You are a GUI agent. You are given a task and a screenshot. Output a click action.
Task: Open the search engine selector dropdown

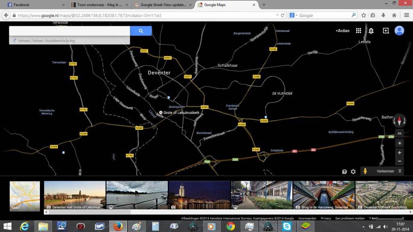point(294,15)
